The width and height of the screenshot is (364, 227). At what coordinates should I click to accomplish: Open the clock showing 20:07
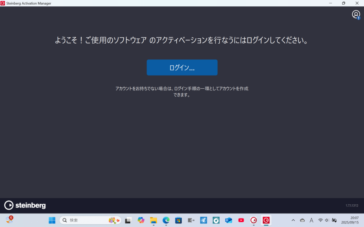350,220
